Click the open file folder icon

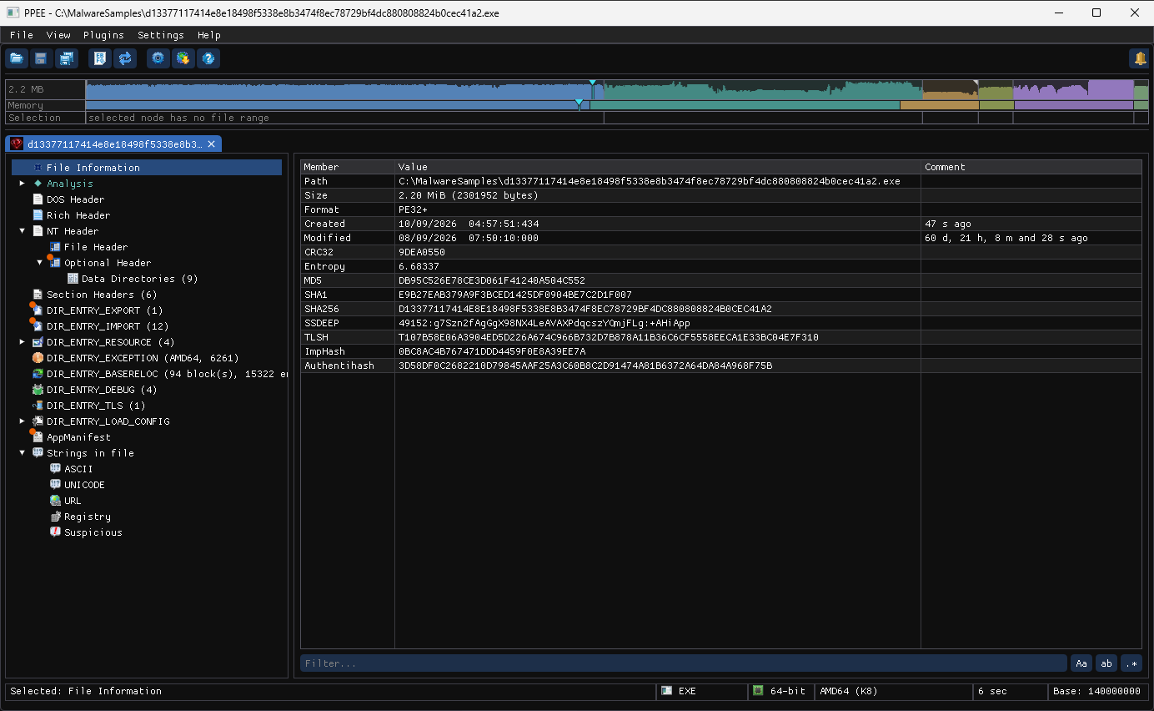pos(16,58)
